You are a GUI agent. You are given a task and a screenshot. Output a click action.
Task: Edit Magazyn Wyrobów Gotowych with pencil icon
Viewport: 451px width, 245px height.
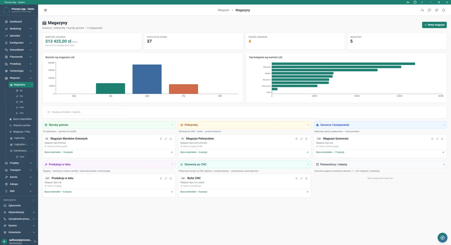click(166, 139)
